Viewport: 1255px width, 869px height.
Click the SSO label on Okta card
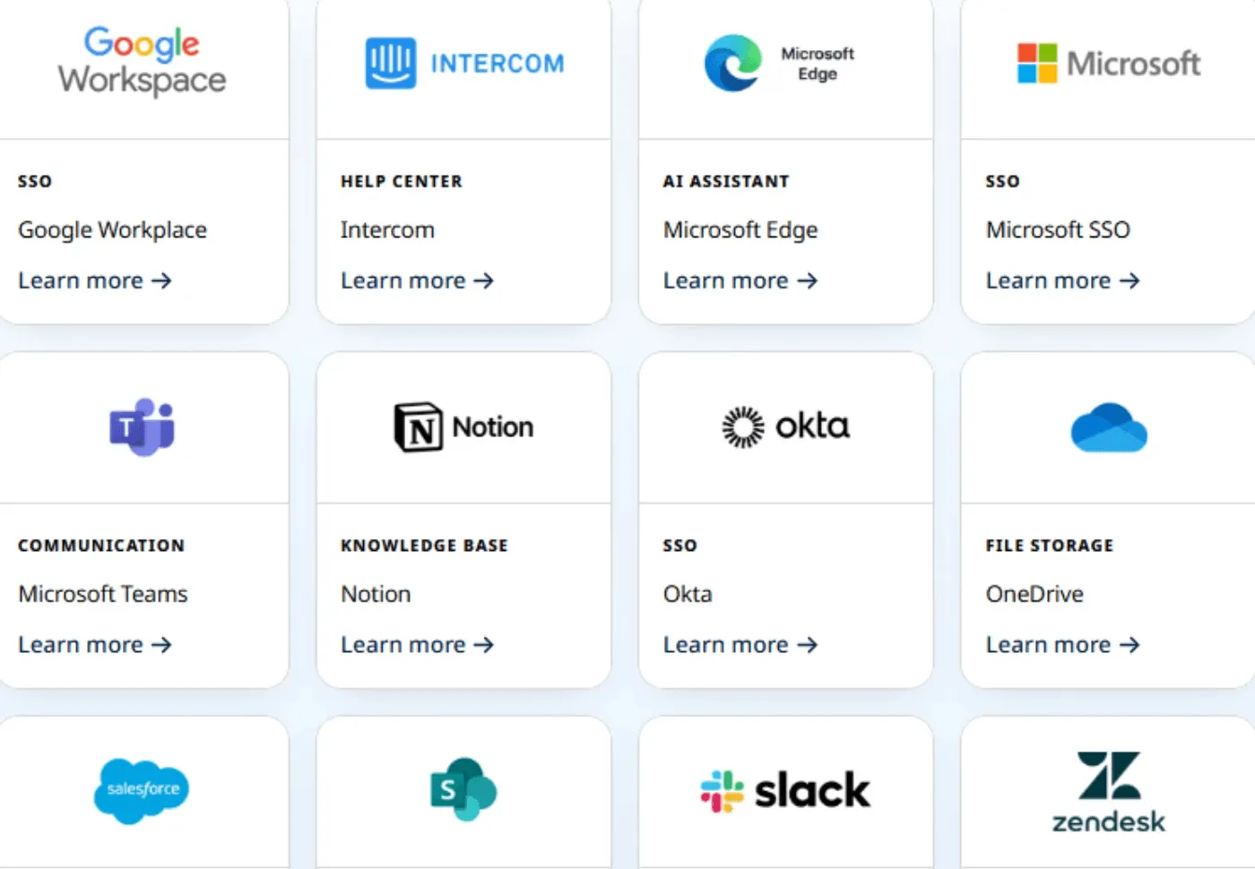[x=680, y=546]
